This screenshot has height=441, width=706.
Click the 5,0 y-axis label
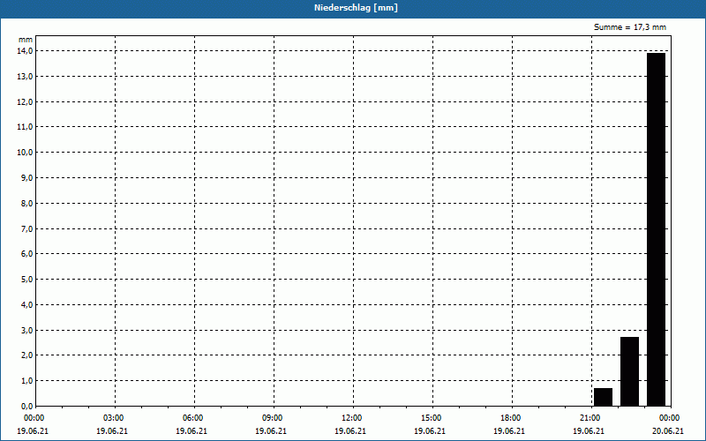pos(26,280)
